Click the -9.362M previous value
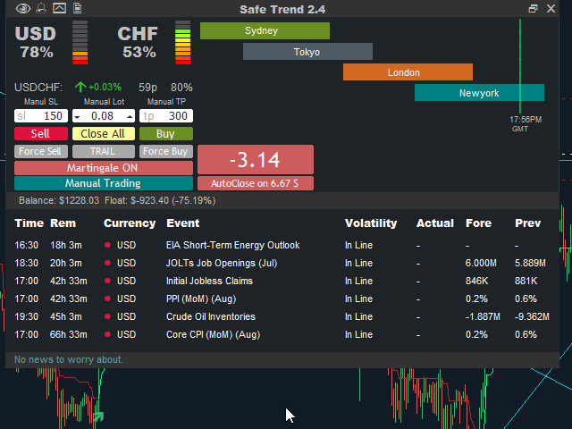572x429 pixels. pyautogui.click(x=532, y=316)
